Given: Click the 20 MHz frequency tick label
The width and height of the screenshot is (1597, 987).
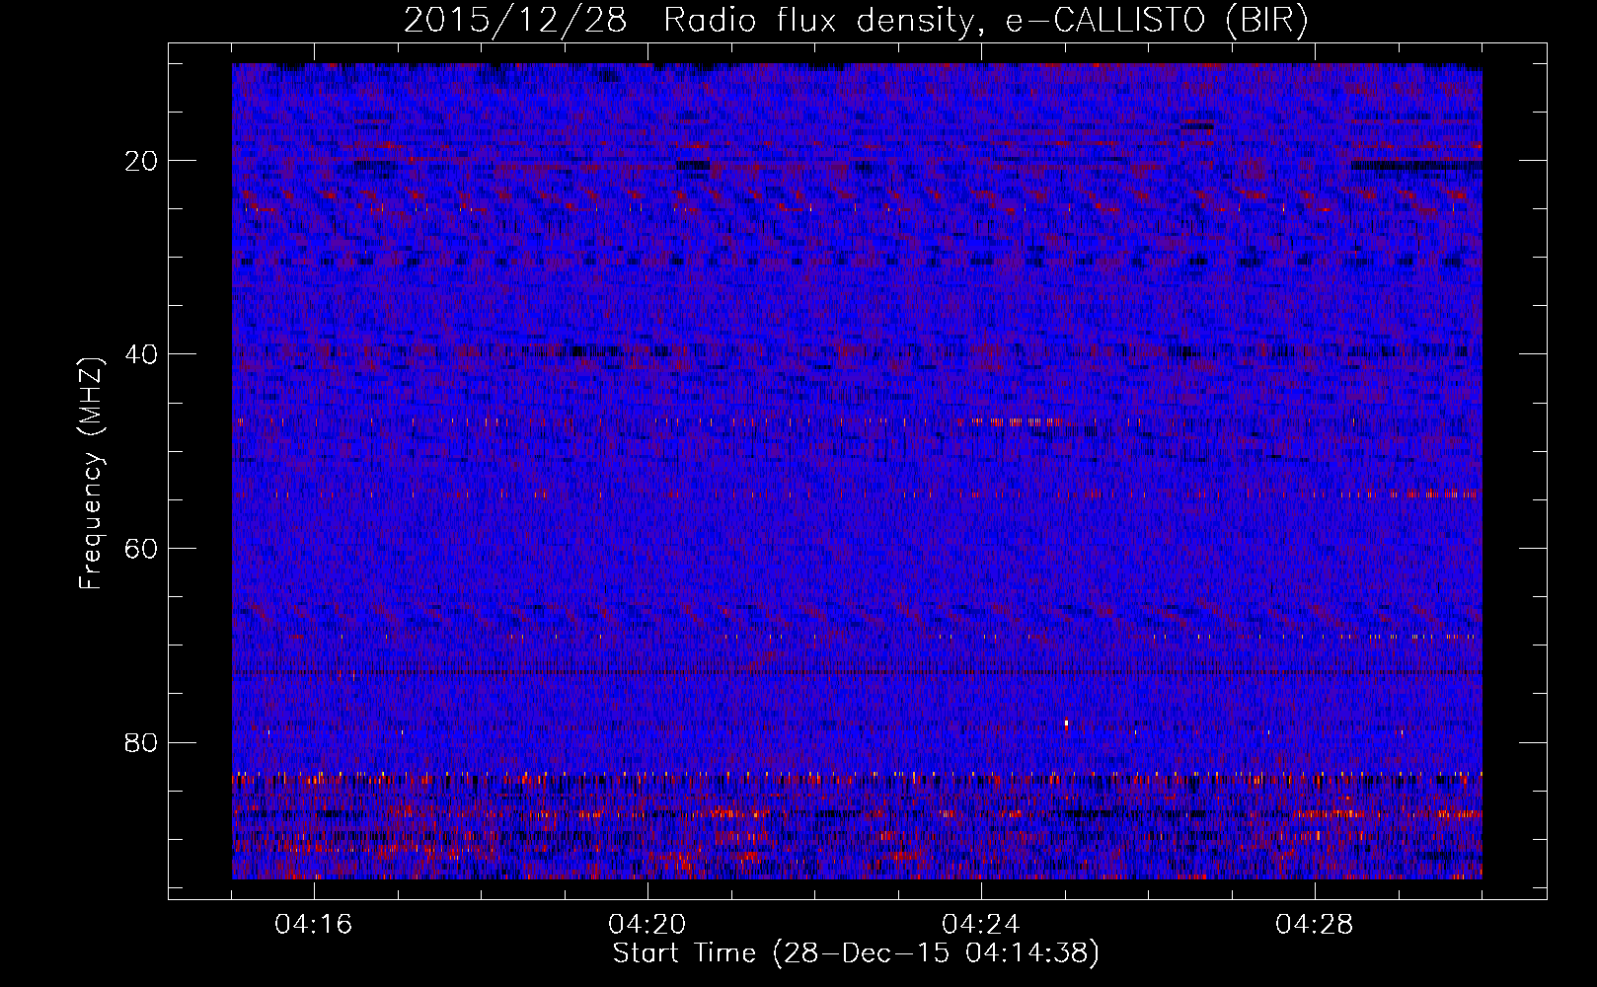Looking at the screenshot, I should tap(142, 161).
